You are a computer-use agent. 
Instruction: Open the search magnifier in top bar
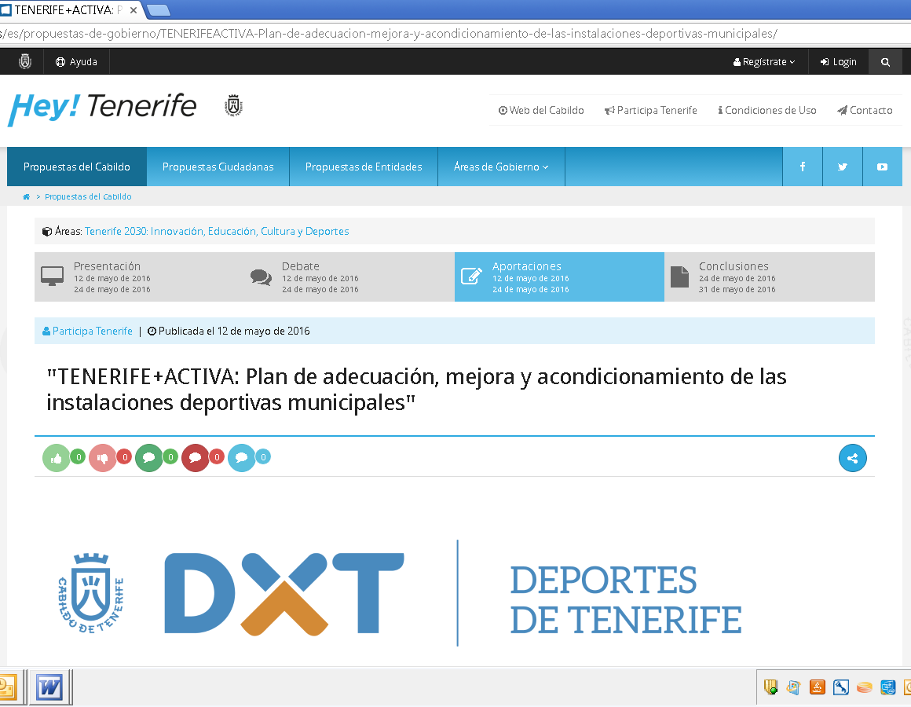[x=885, y=62]
